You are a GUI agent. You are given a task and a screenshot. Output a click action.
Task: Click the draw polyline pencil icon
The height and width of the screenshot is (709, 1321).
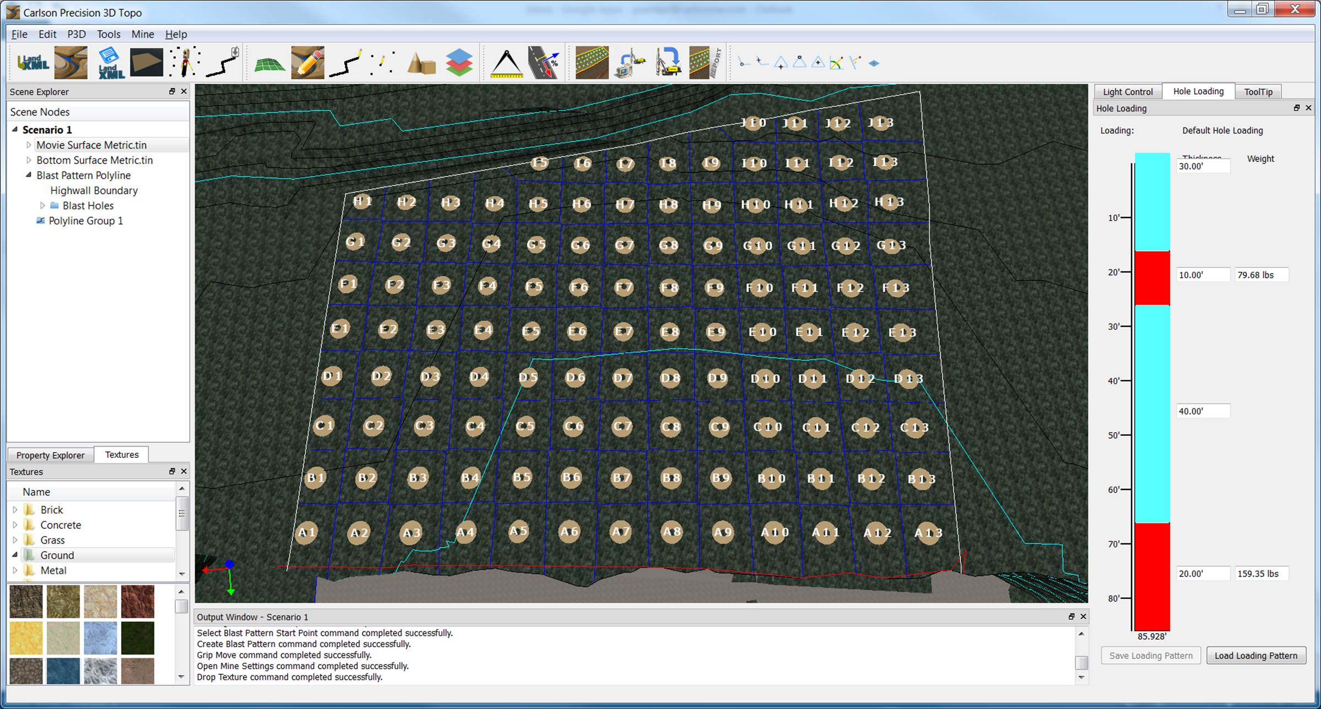click(345, 63)
